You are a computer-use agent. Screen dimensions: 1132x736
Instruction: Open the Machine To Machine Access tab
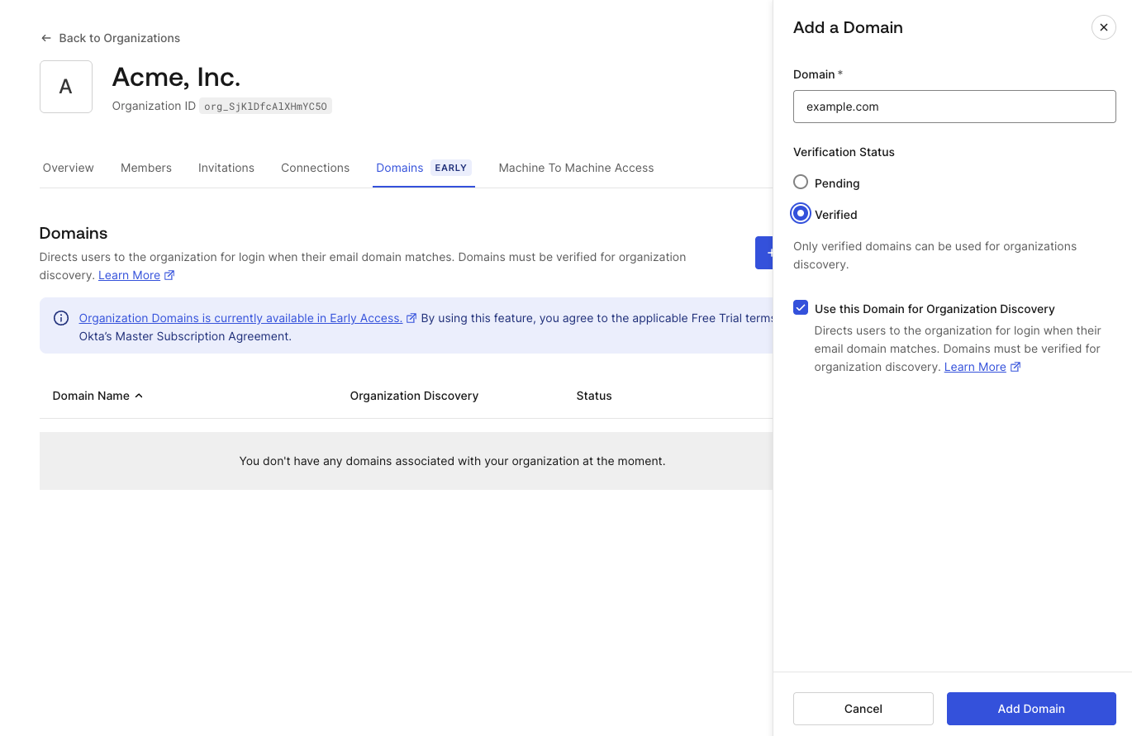pos(576,168)
